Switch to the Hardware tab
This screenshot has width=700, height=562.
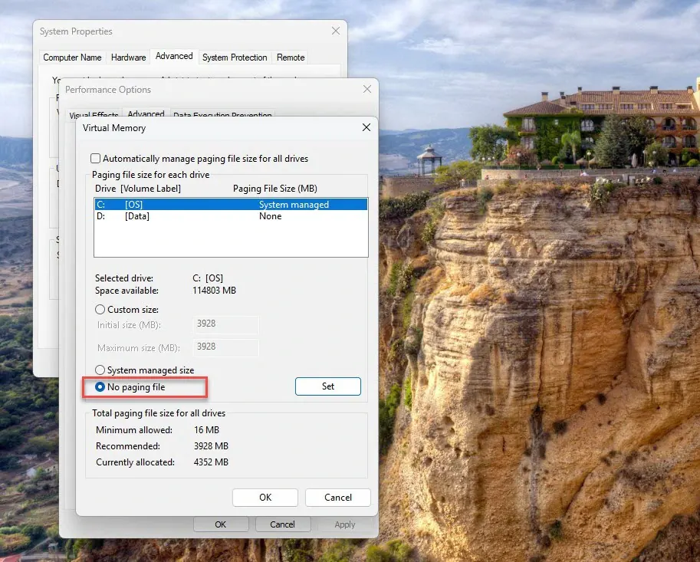(128, 57)
